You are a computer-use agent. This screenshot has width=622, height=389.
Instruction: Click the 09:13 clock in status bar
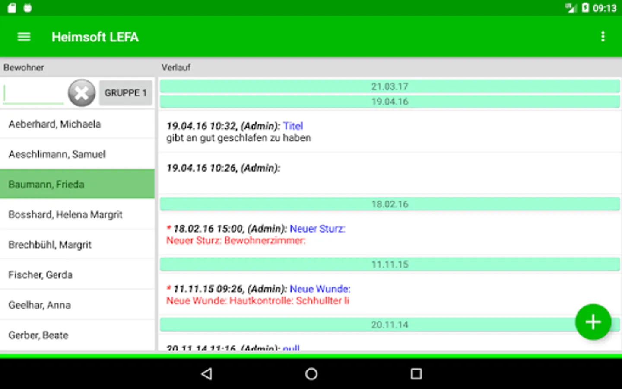pyautogui.click(x=605, y=8)
